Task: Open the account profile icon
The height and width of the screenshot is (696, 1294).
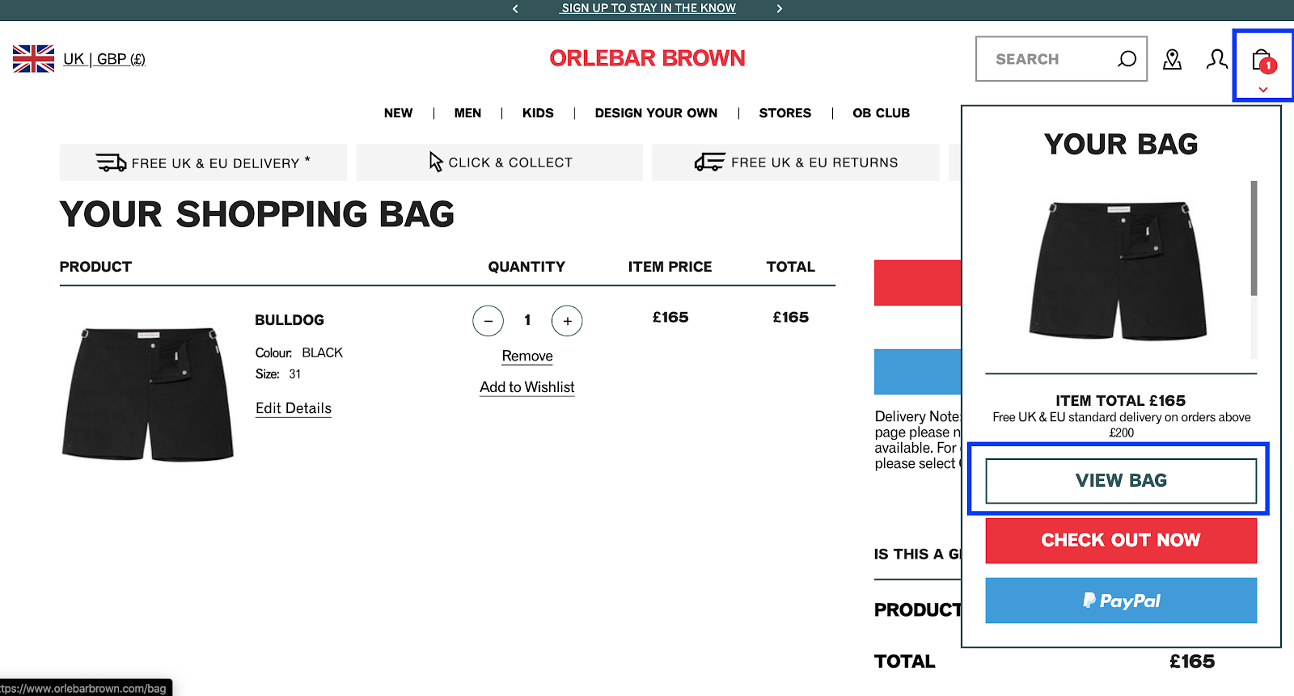Action: [x=1216, y=59]
